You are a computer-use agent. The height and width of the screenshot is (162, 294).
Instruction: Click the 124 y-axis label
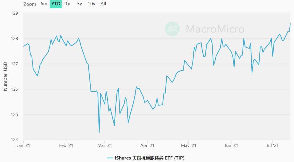point(14,140)
